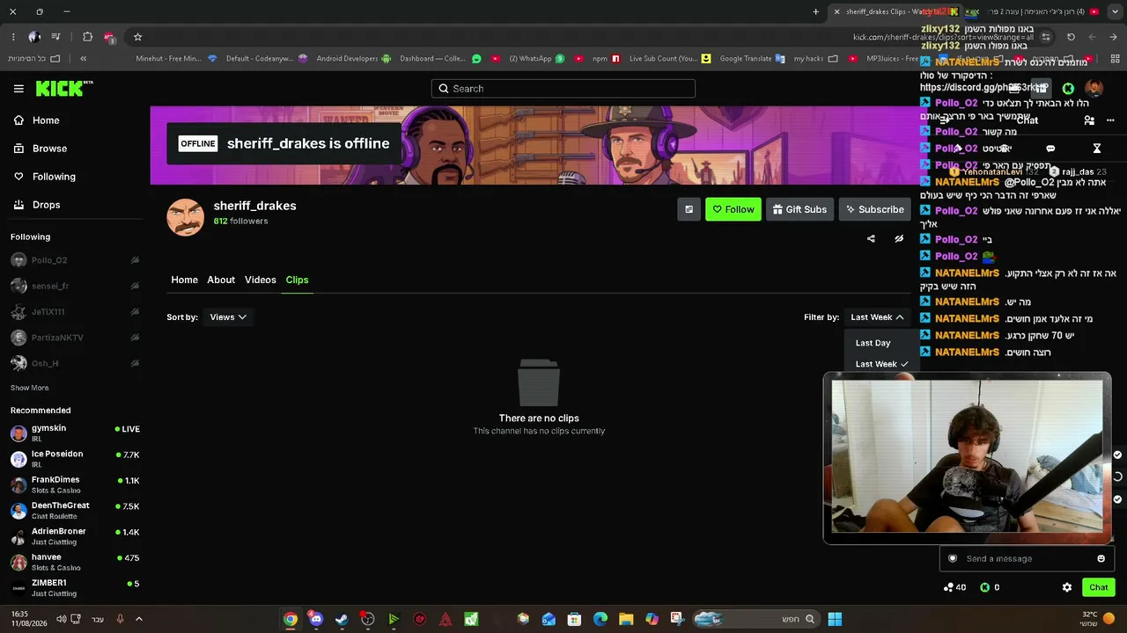1127x633 pixels.
Task: Subscribe to sheriff_drakes
Action: point(874,209)
